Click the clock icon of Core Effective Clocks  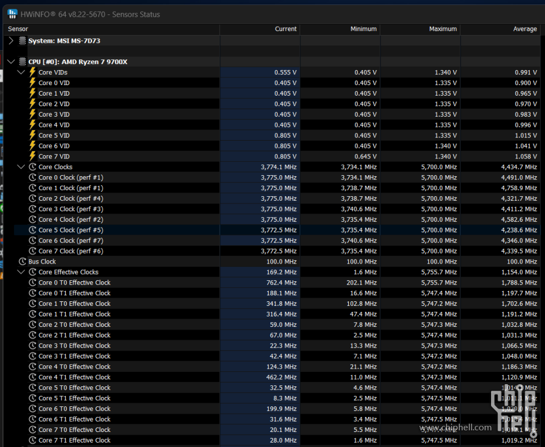(x=32, y=272)
